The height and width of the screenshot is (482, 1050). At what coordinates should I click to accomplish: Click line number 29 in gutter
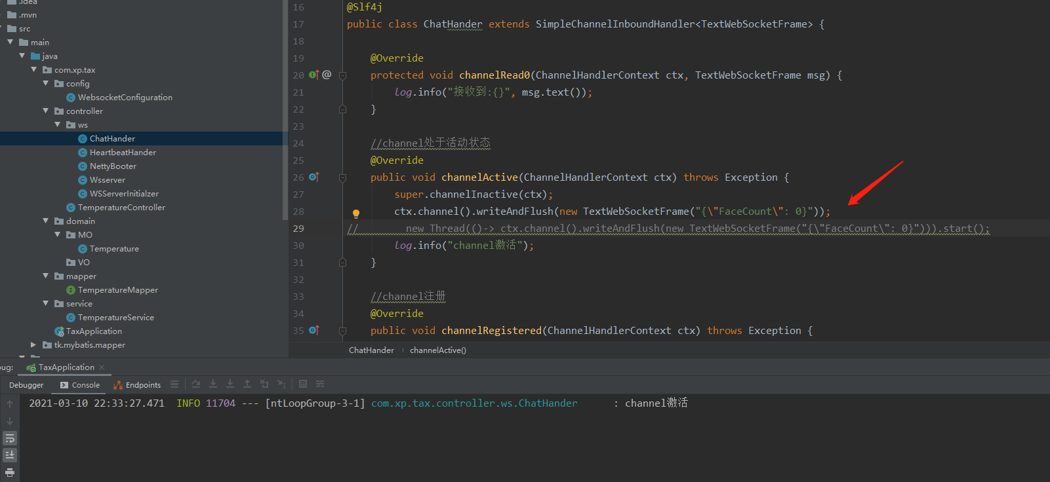298,229
